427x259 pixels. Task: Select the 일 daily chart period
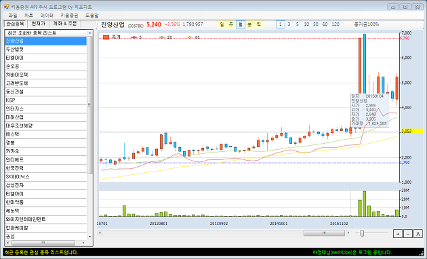[222, 24]
